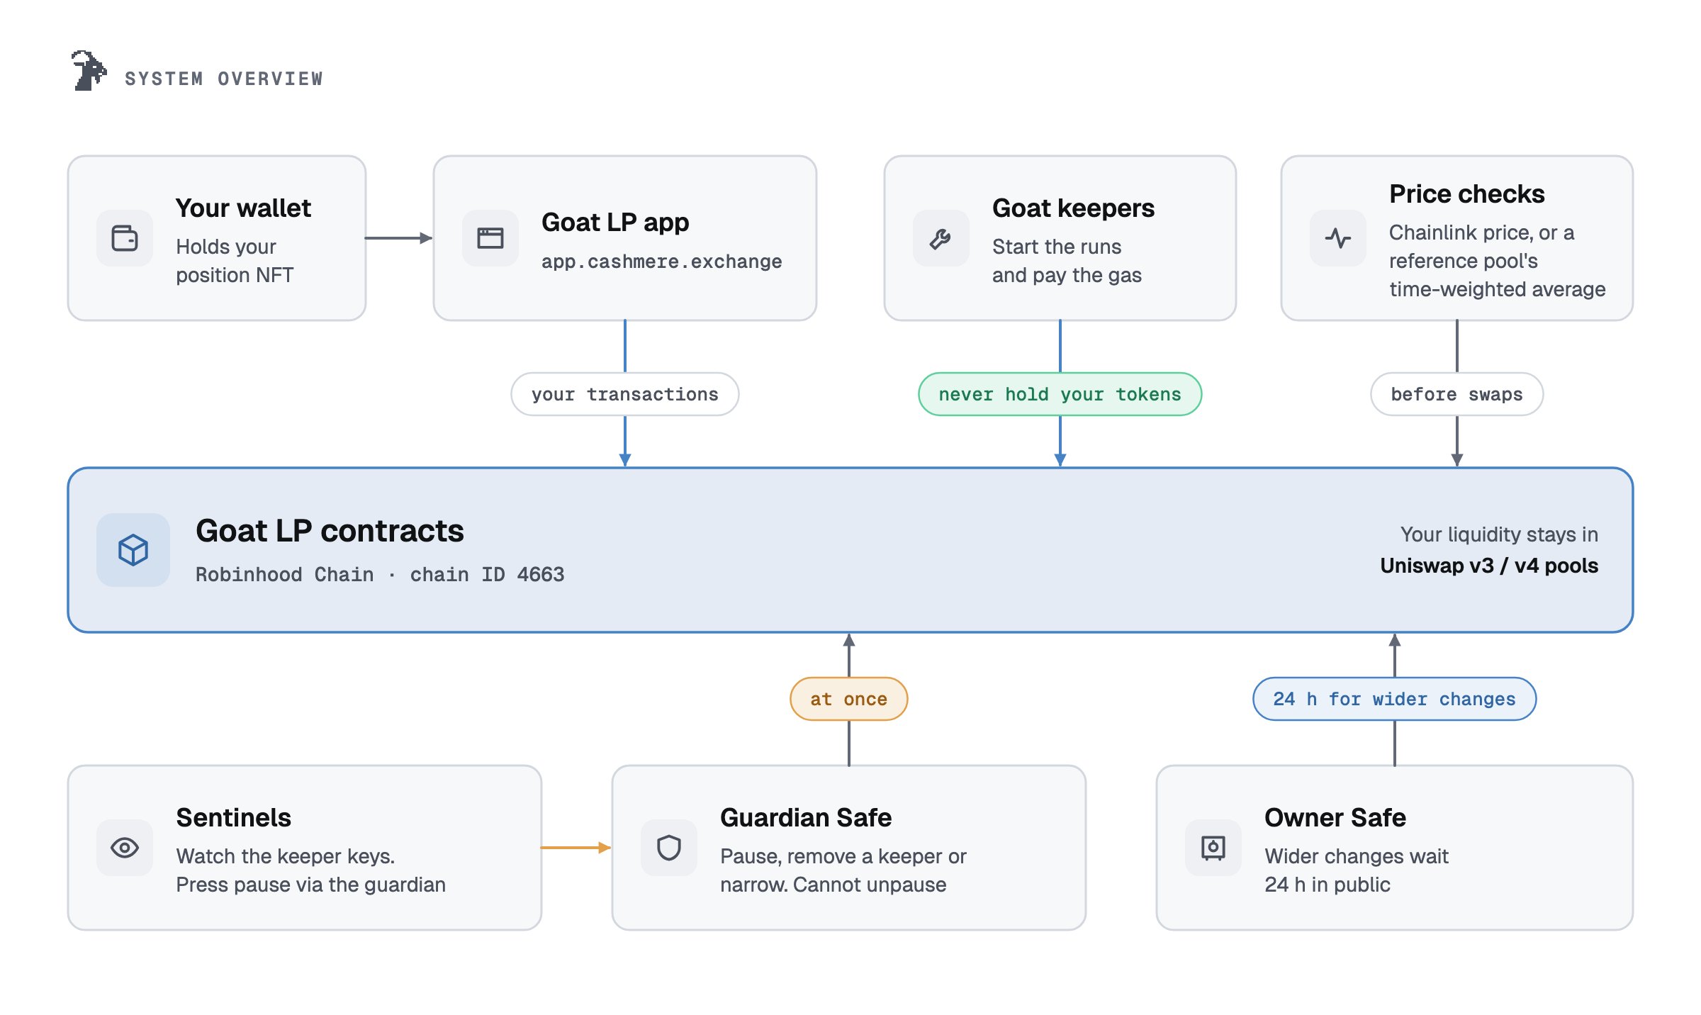
Task: Click the 'Goat LP app' title
Action: [615, 222]
